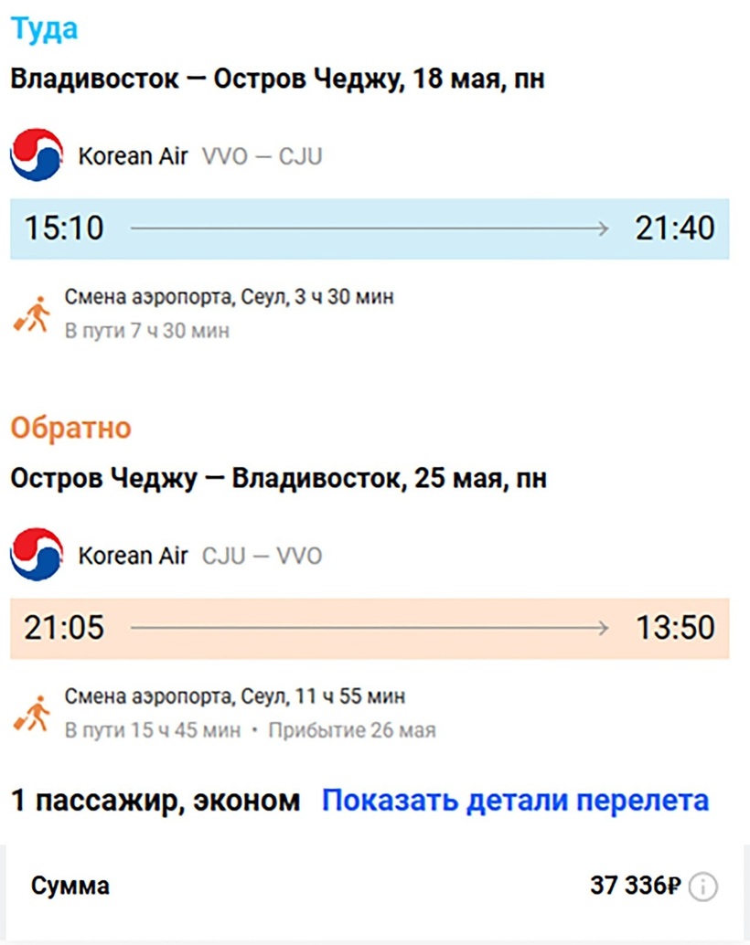This screenshot has height=945, width=750.
Task: Click the Korean Air logo for the outbound flight
Action: click(37, 155)
